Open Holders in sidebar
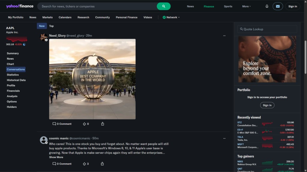 pos(12,107)
